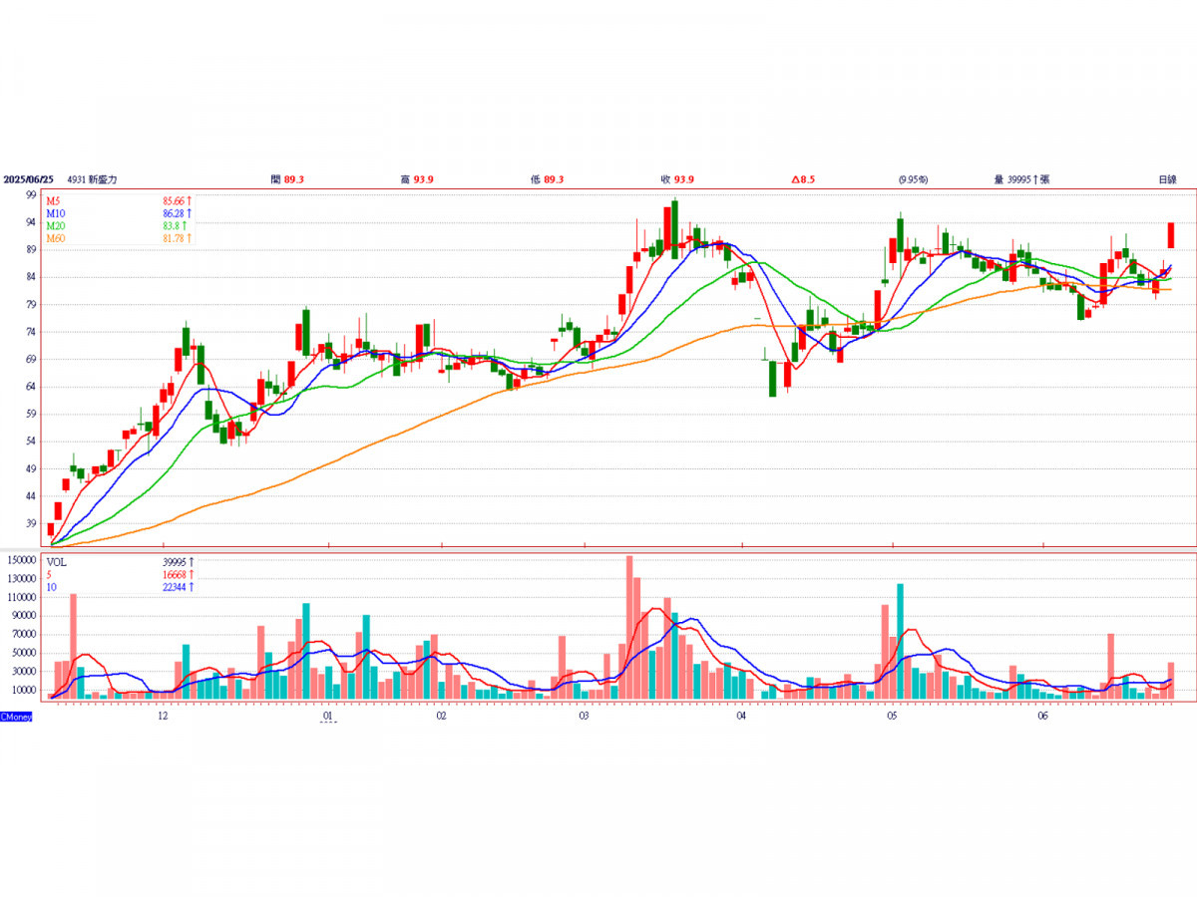Viewport: 1197px width, 897px height.
Task: Click the CMoney logo label
Action: pos(17,717)
